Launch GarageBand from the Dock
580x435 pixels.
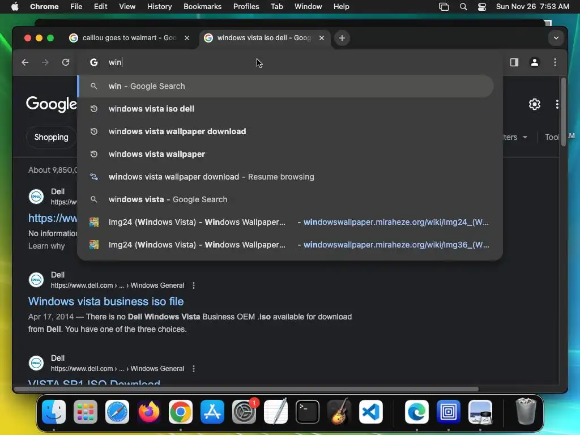click(x=339, y=412)
